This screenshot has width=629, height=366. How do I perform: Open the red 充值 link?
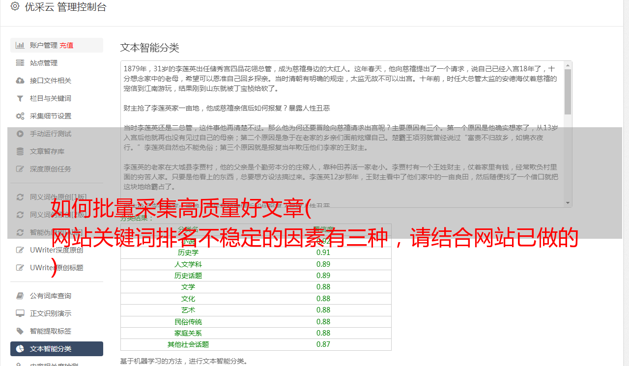click(x=66, y=45)
